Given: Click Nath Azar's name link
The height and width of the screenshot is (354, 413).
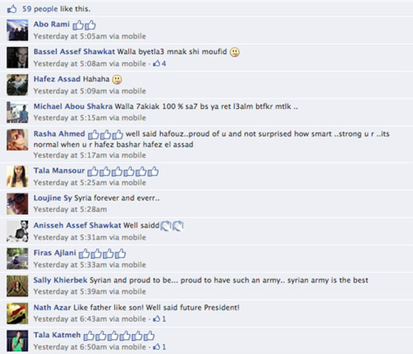Looking at the screenshot, I should [52, 308].
